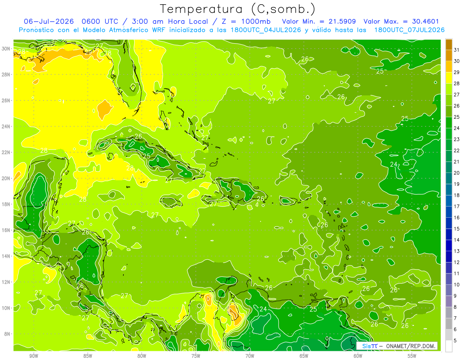Screen dimensions: 467x361
Task: Click the latitude axis label "30N"
Action: [6, 48]
